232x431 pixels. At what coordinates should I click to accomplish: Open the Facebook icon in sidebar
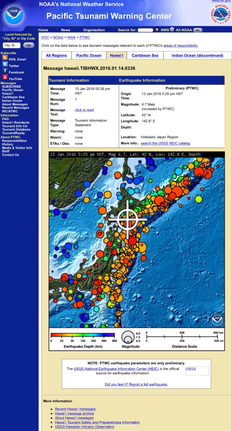(5, 71)
